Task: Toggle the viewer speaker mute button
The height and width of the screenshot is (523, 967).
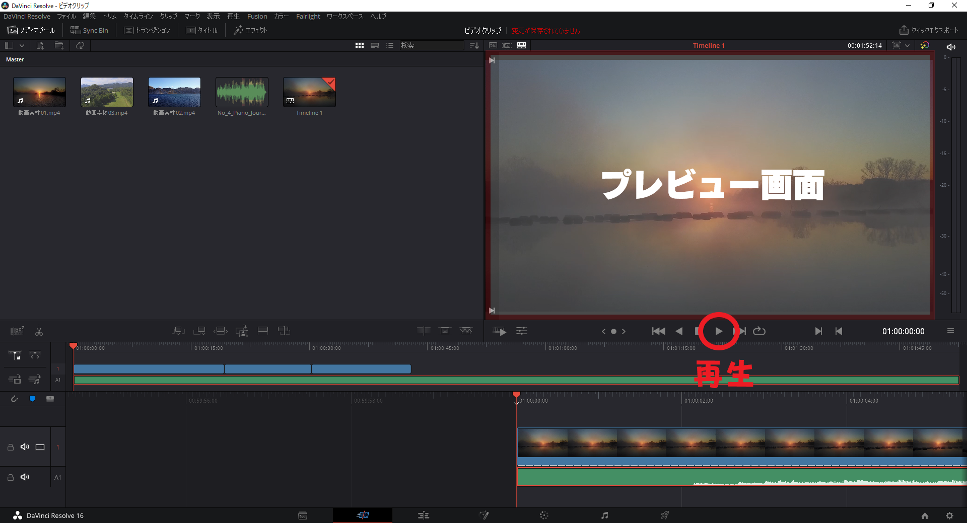Action: [x=951, y=47]
